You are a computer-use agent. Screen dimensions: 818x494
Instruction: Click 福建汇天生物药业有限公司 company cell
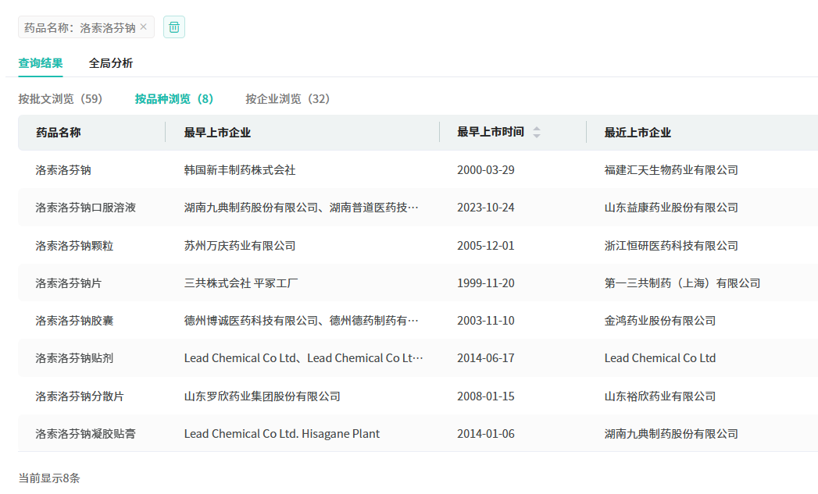[670, 170]
